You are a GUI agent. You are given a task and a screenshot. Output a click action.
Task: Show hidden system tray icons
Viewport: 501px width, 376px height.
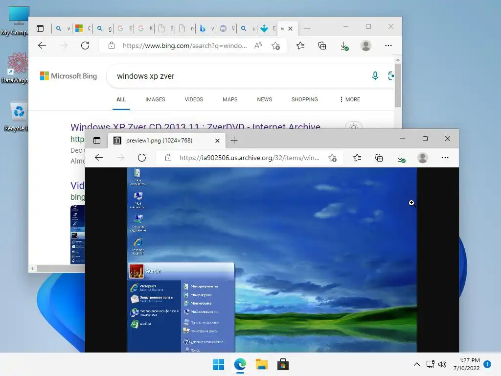[417, 364]
